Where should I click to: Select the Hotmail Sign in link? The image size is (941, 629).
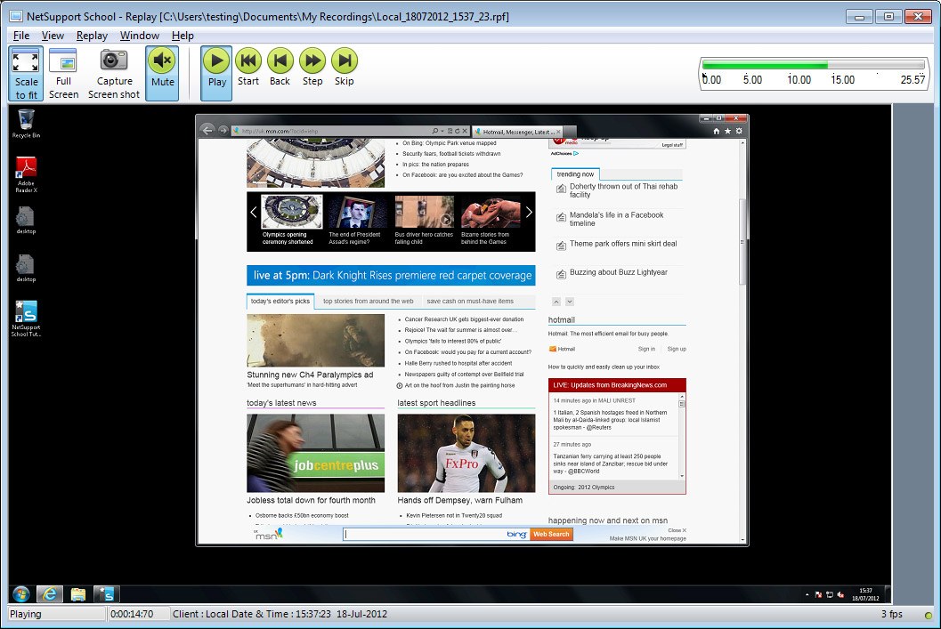(648, 349)
